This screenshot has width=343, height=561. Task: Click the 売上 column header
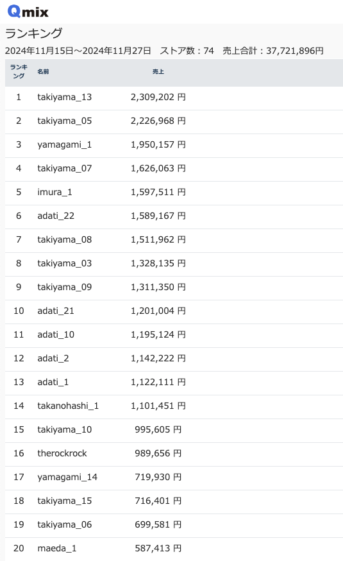point(158,71)
